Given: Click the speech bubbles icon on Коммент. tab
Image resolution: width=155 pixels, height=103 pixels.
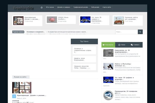Looking at the screenshot, I should [132, 45].
